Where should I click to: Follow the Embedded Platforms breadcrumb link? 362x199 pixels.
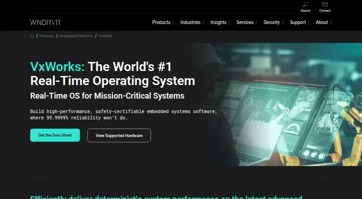pyautogui.click(x=76, y=36)
